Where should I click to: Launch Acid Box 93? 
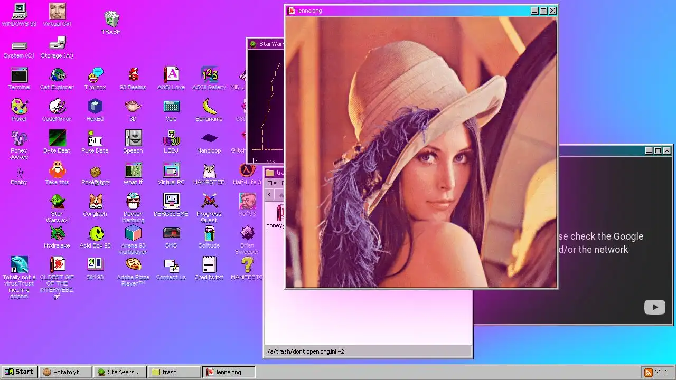coord(95,236)
